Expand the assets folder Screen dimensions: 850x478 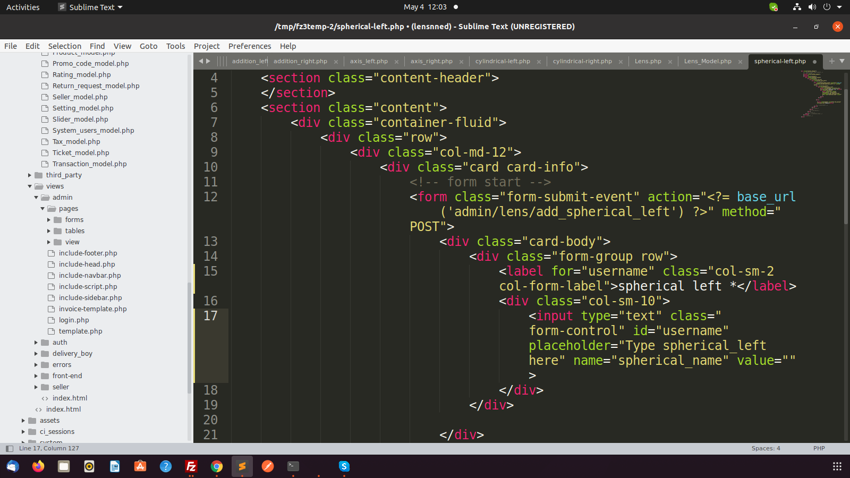(23, 421)
